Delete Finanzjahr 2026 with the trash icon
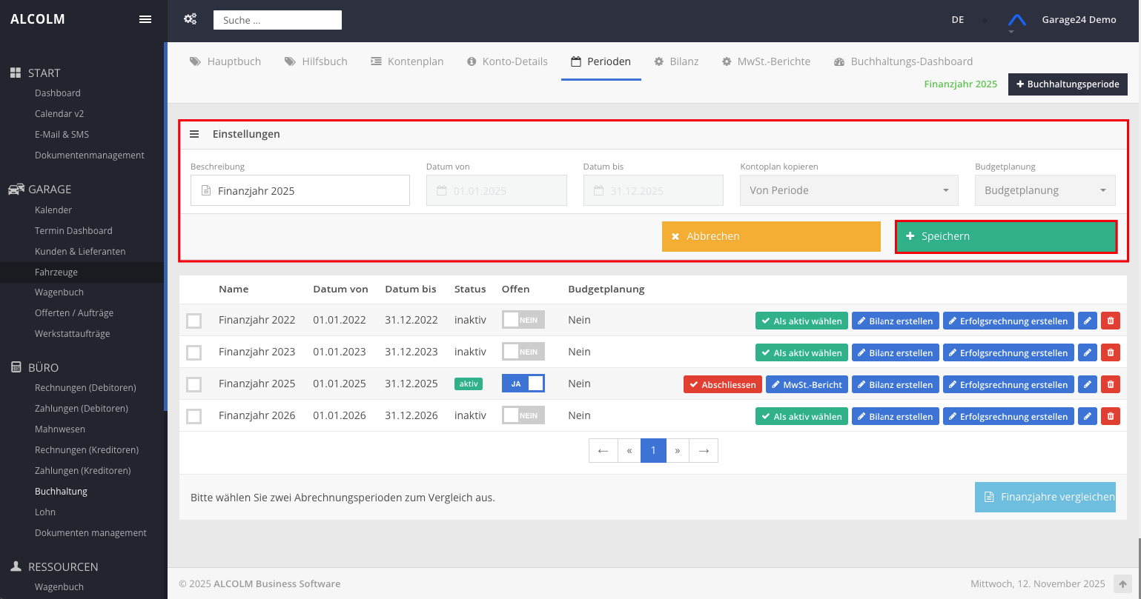 click(1110, 416)
